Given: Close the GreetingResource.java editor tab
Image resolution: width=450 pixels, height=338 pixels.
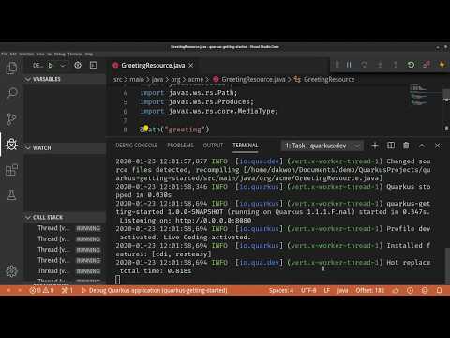Looking at the screenshot, I should point(191,66).
